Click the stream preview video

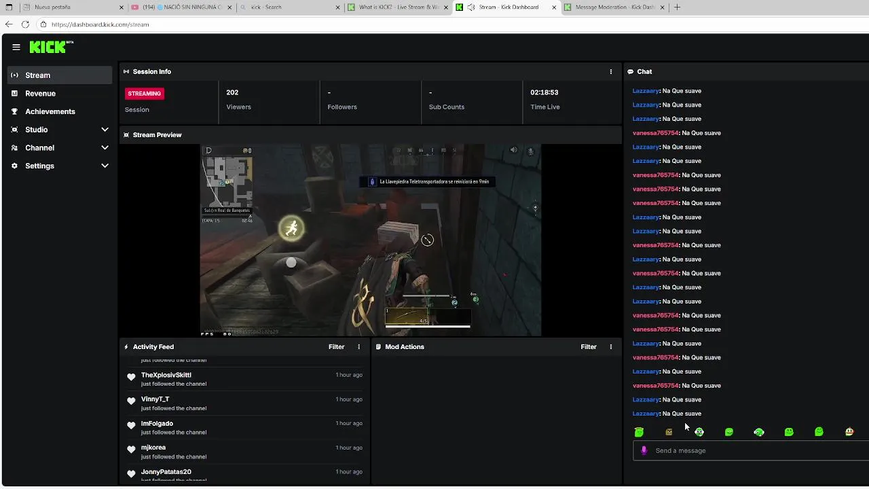tap(371, 240)
